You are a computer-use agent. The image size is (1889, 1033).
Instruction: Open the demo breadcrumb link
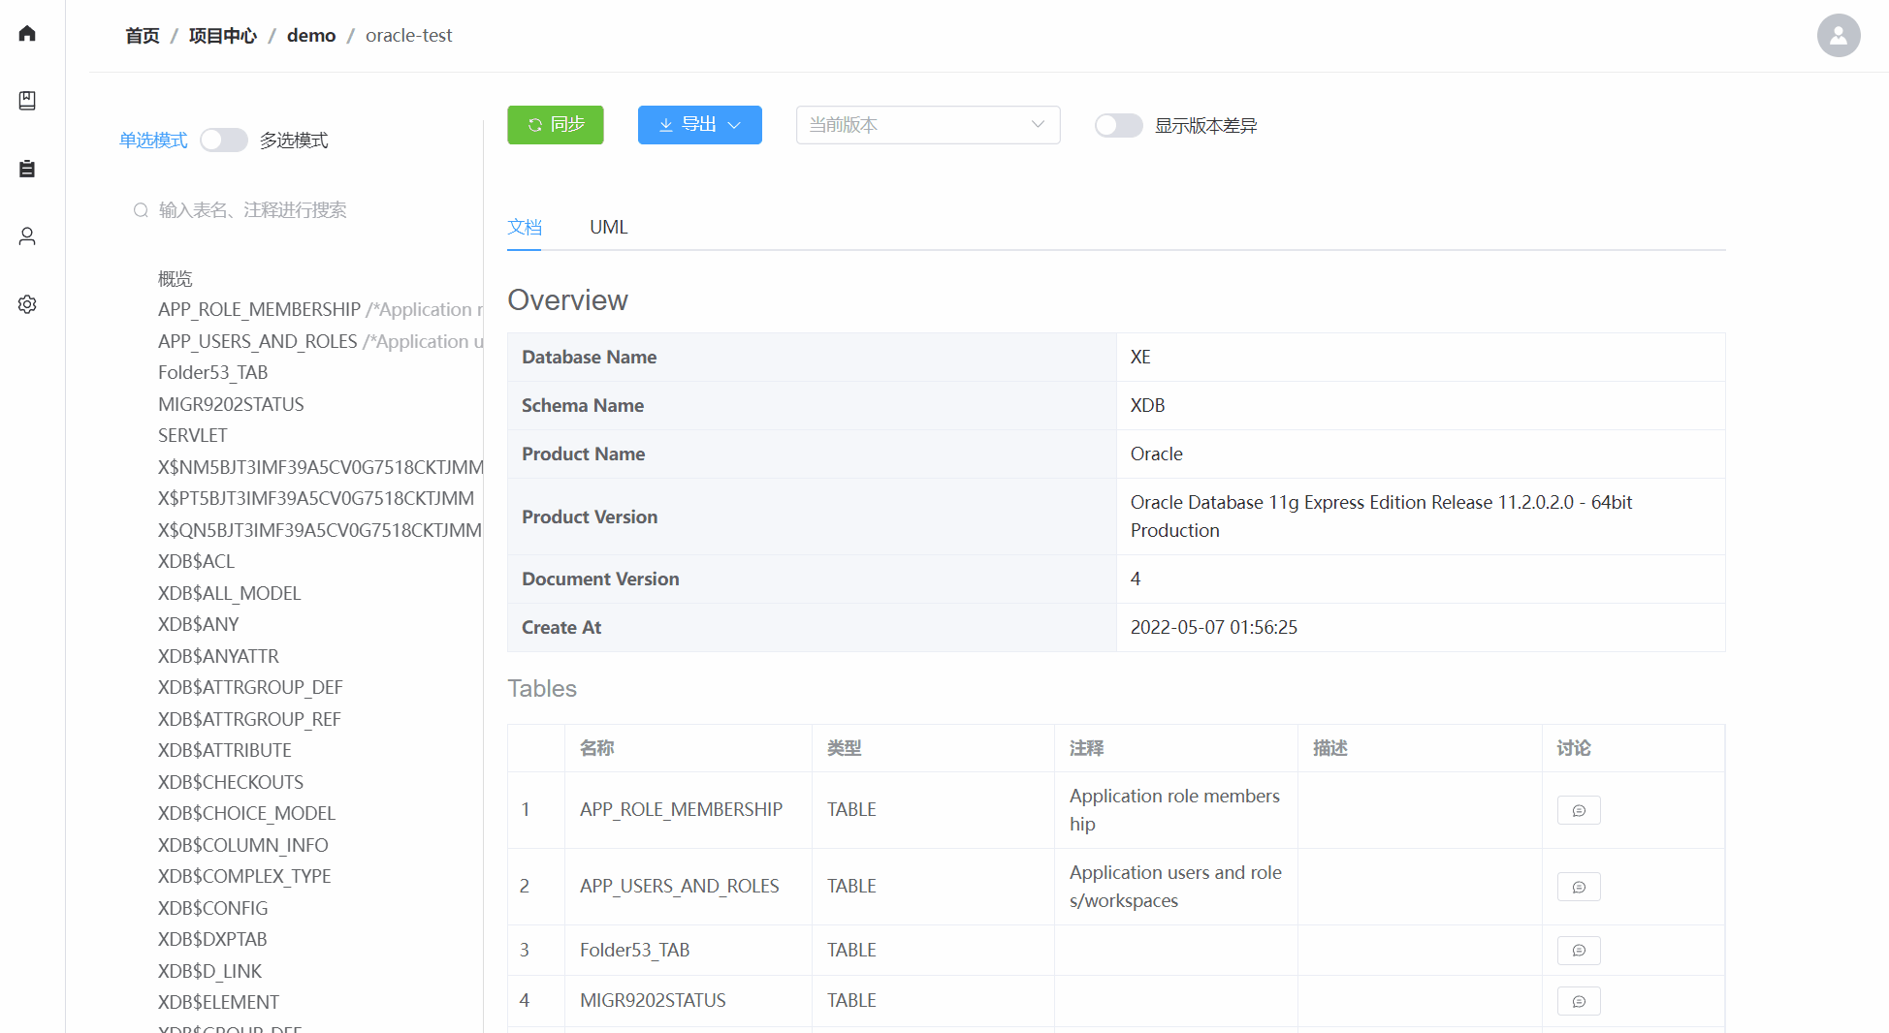pyautogui.click(x=310, y=35)
